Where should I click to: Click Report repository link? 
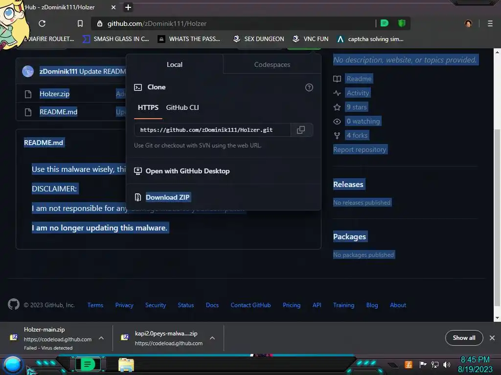(360, 149)
